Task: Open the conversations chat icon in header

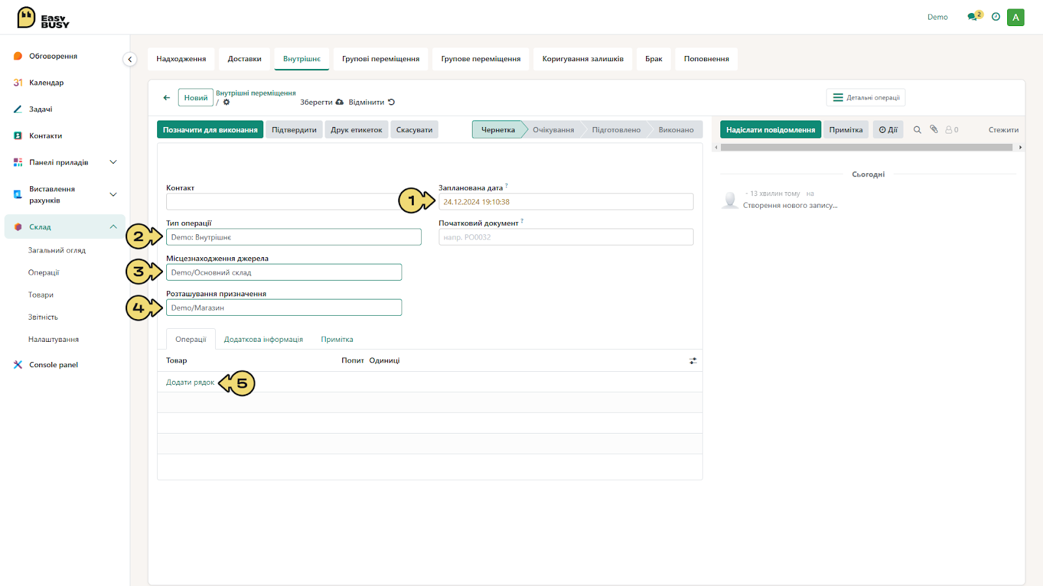Action: click(974, 16)
